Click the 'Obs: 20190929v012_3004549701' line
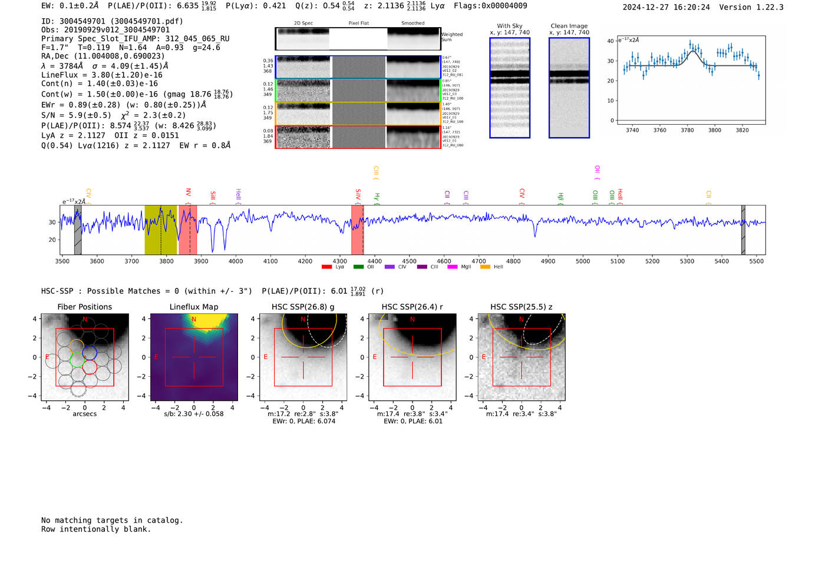Screen dimensions: 825x561 point(105,30)
